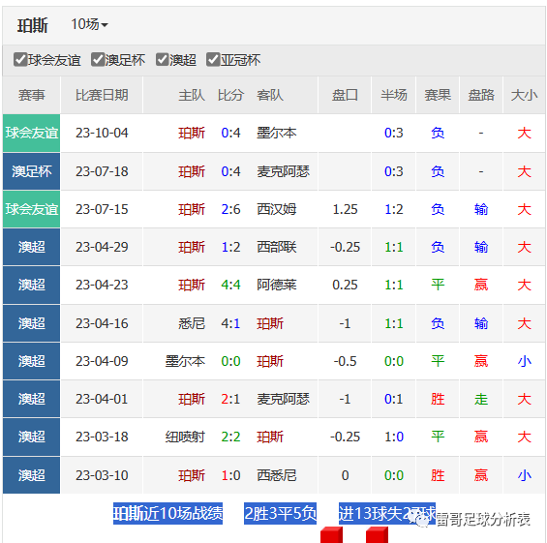Click the blue 澳足杯 competition tag
Image resolution: width=547 pixels, height=543 pixels.
[31, 171]
